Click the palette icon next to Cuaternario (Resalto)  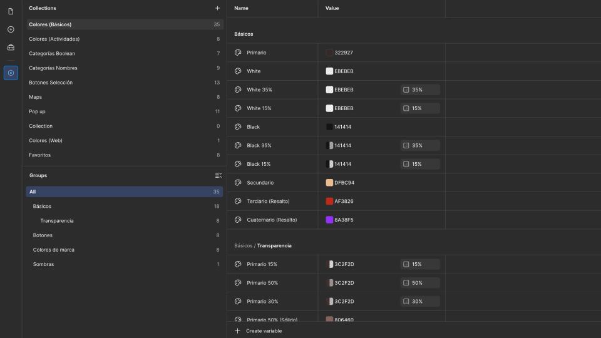pyautogui.click(x=238, y=220)
